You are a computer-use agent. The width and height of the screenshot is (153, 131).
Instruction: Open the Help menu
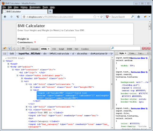coord(52,7)
